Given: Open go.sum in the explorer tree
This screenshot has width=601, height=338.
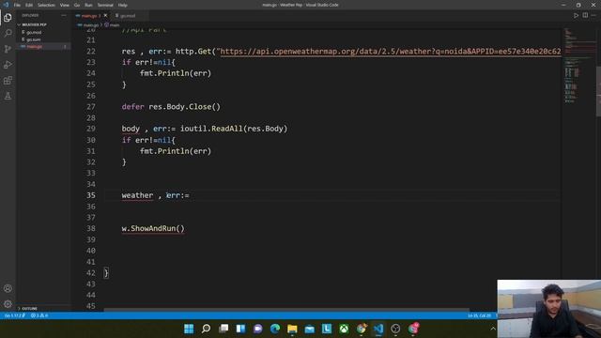Looking at the screenshot, I should click(x=34, y=39).
